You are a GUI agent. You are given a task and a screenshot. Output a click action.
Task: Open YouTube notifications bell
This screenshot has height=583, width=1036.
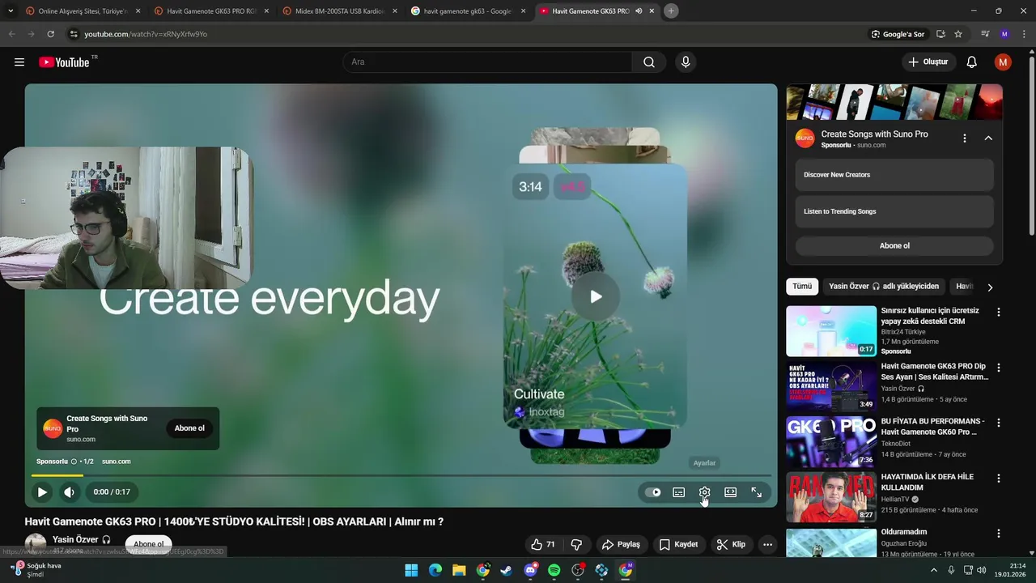972,62
